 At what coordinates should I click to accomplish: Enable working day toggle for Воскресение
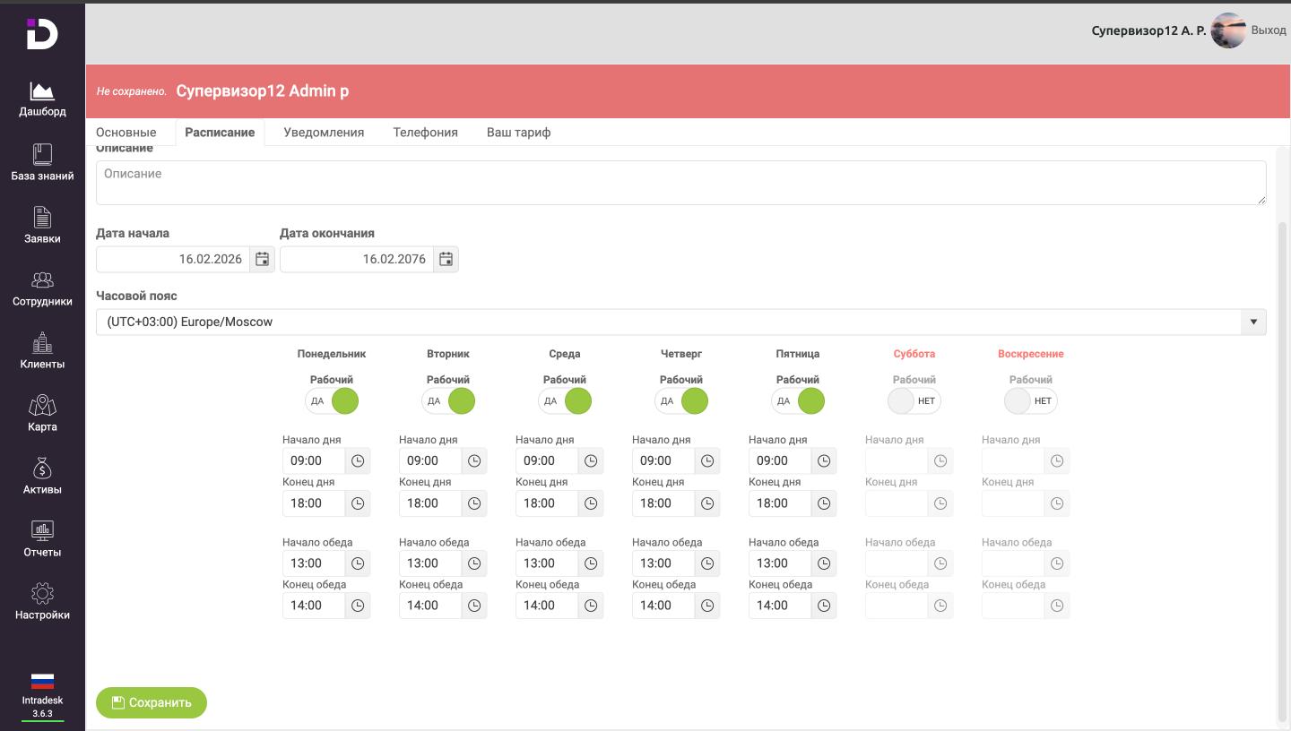pos(1030,401)
